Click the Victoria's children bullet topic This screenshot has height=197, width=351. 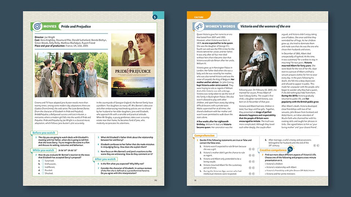click(274, 164)
